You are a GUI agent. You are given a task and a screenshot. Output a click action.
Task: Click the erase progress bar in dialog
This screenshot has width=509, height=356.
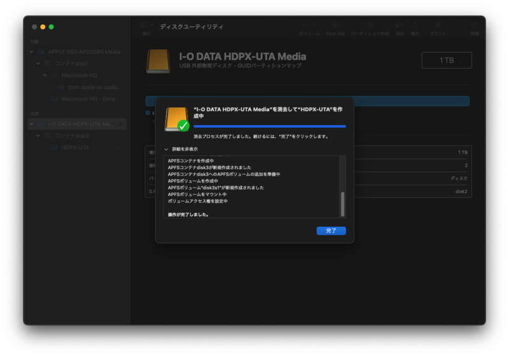pos(270,127)
